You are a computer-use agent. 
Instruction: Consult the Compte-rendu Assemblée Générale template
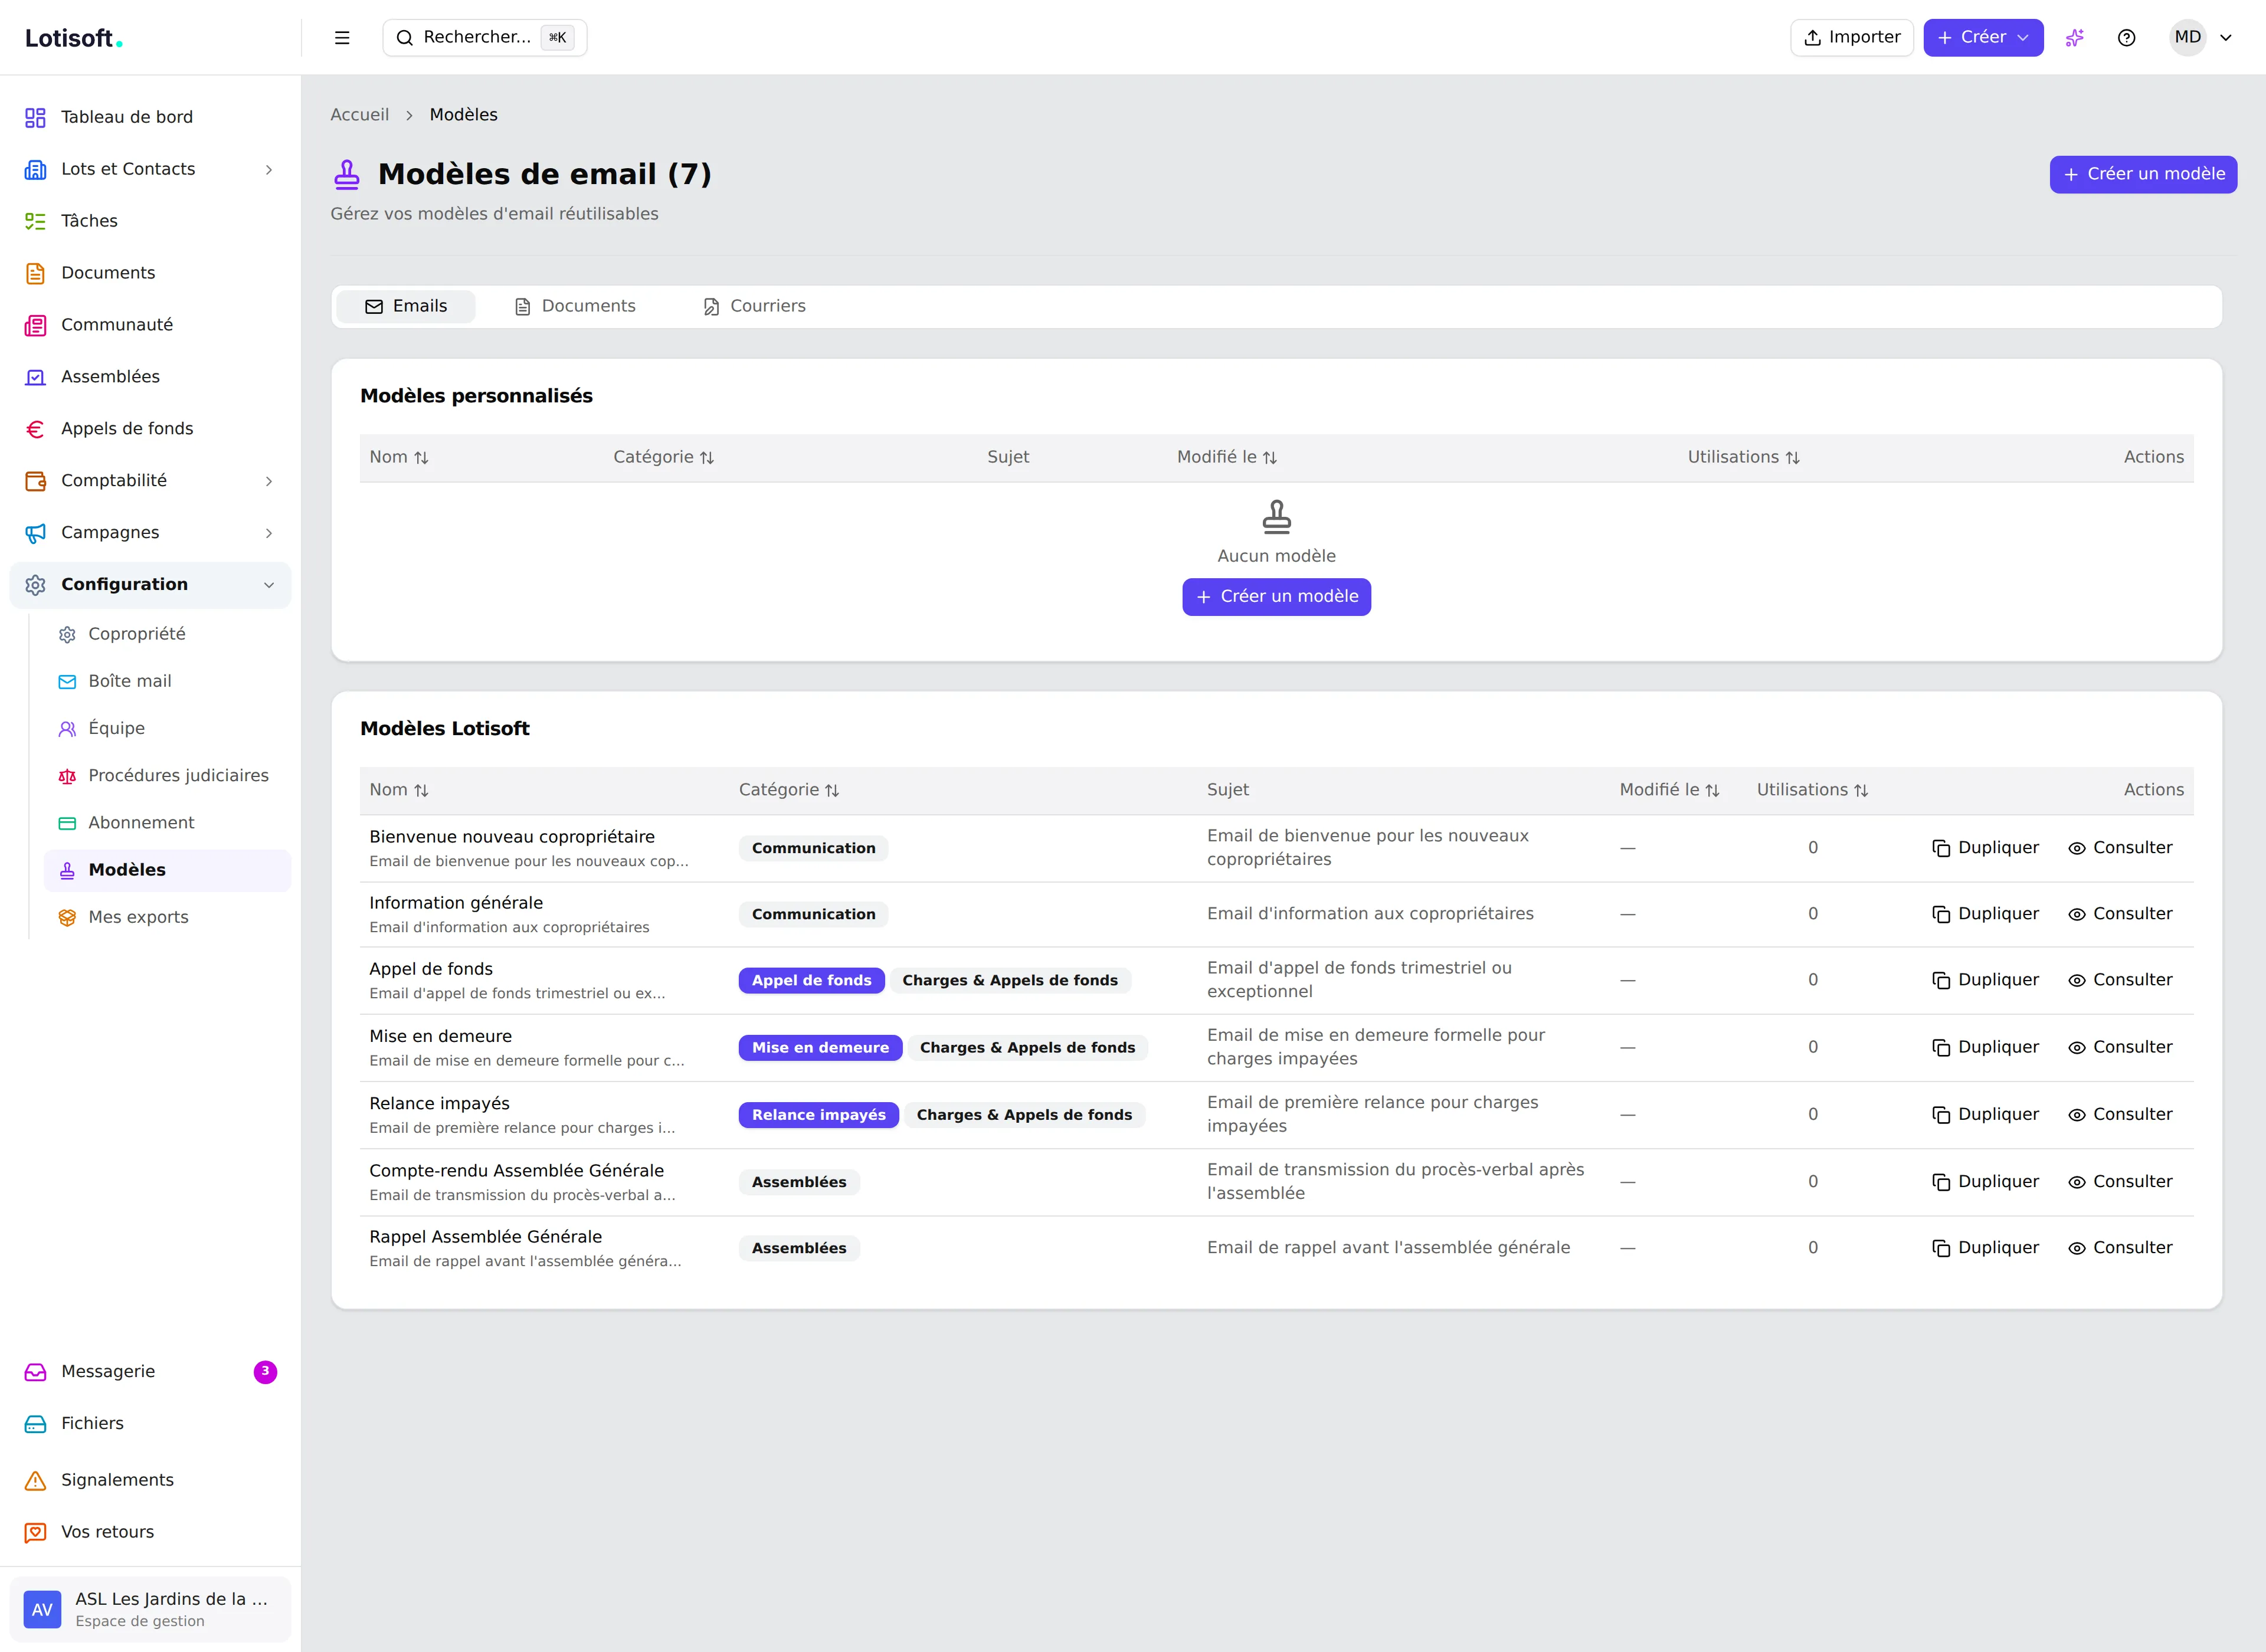point(2120,1181)
